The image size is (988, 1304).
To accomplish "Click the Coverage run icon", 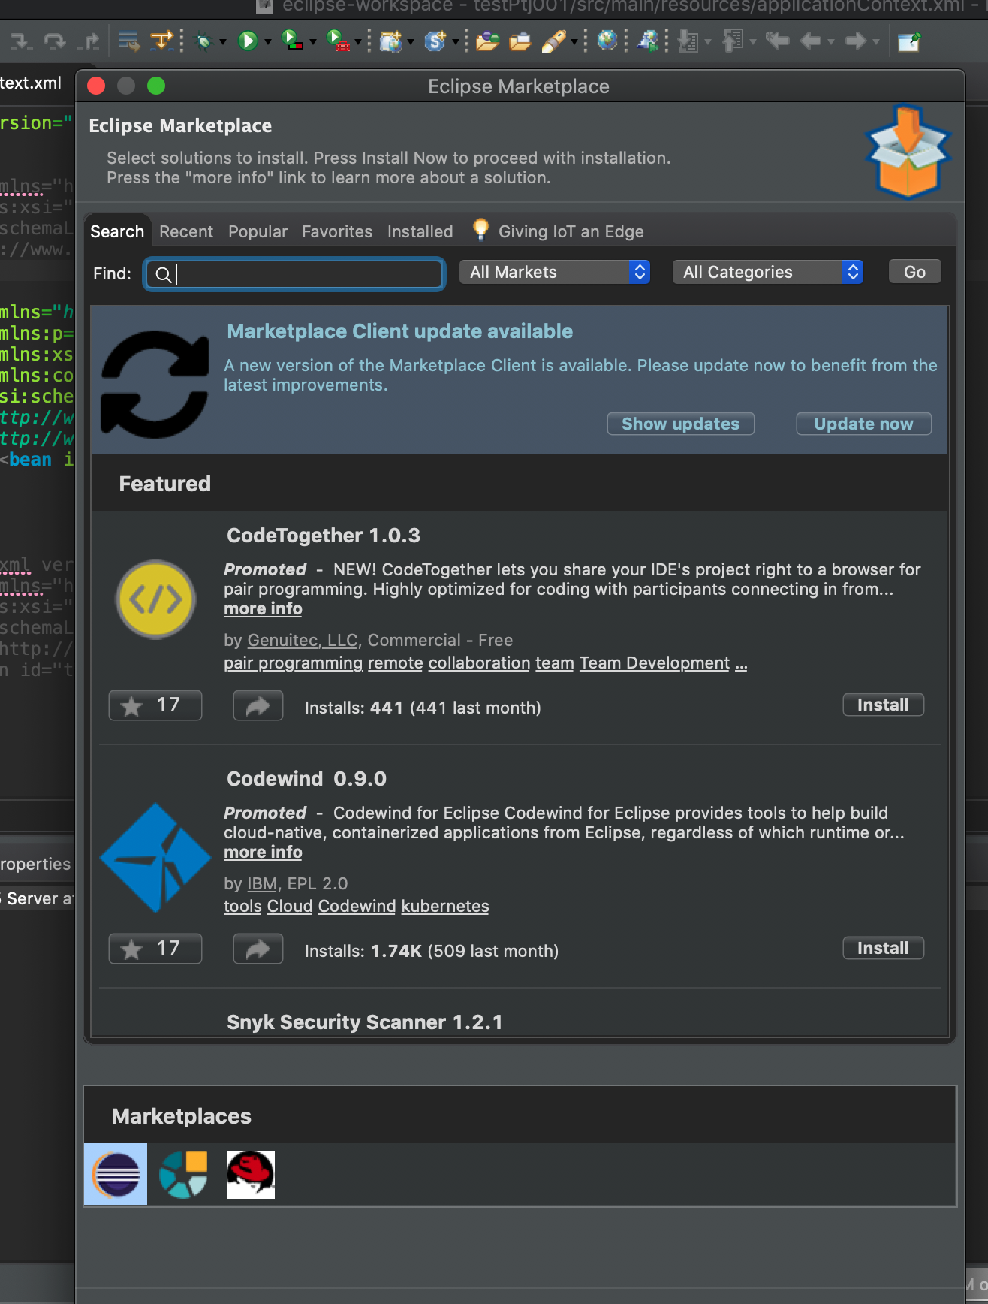I will [292, 41].
